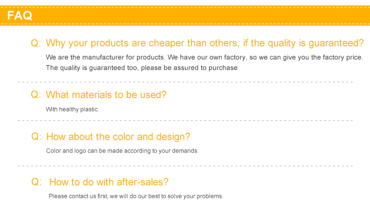Click the dashed divider below the first answer
The image size is (370, 221).
(x=185, y=82)
